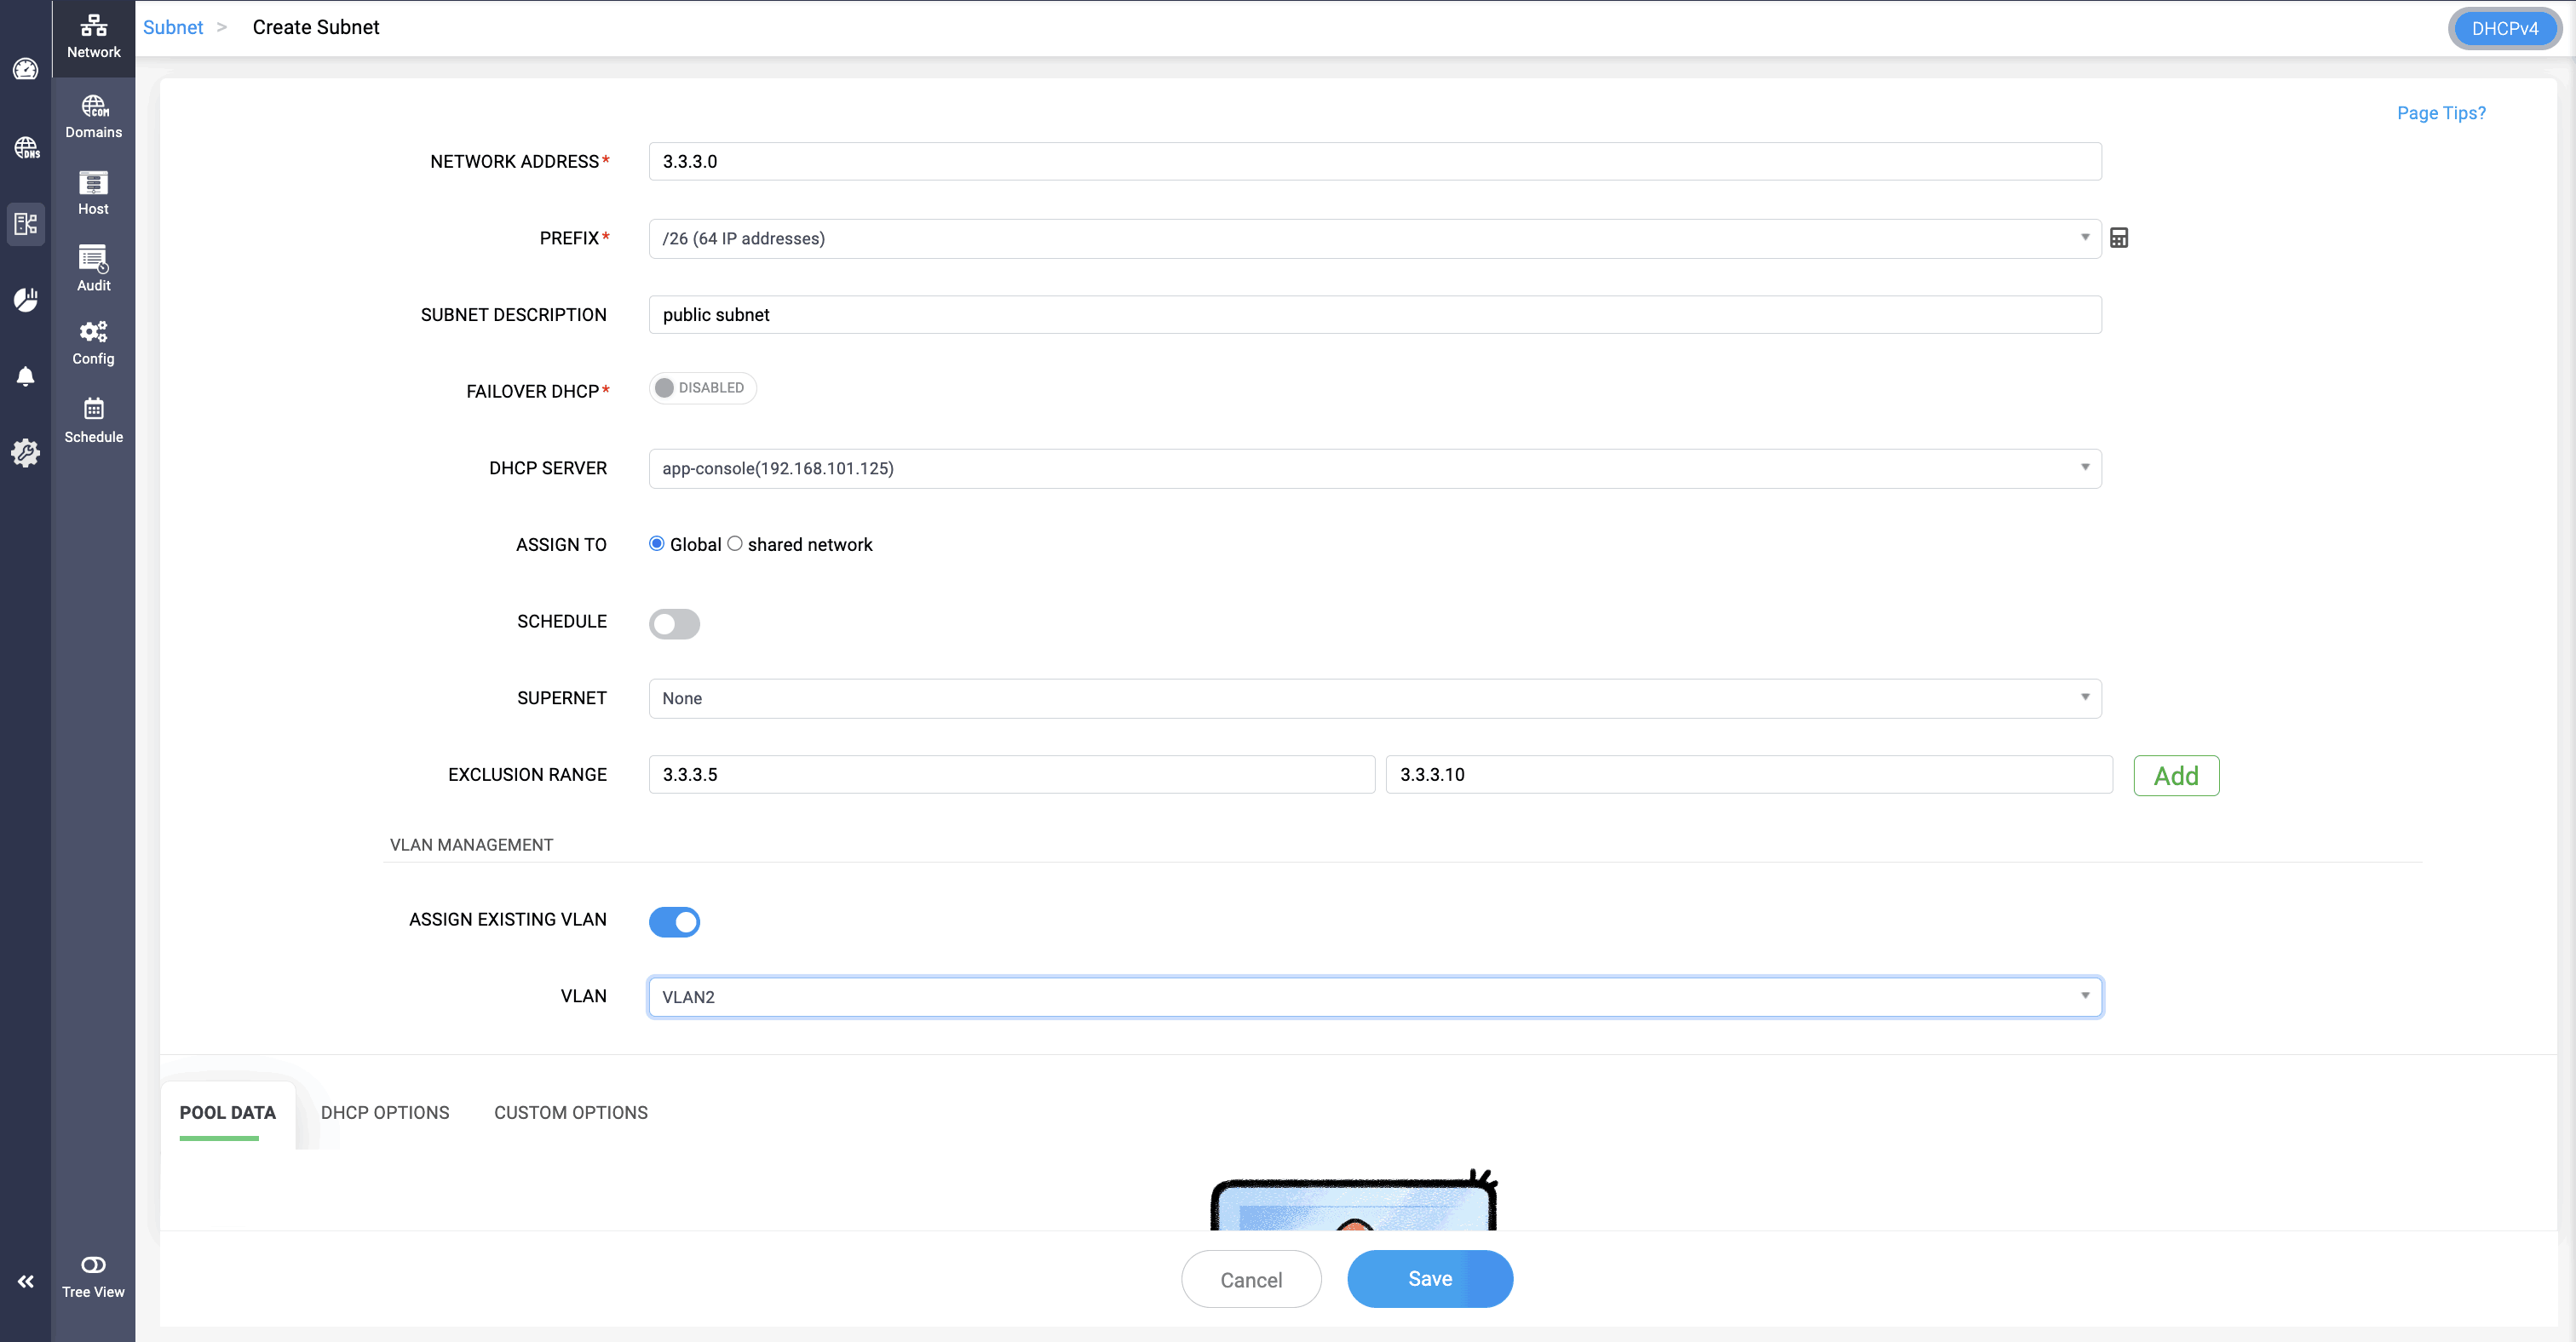Open the VLAN2 dropdown
2576x1342 pixels.
[x=1374, y=997]
